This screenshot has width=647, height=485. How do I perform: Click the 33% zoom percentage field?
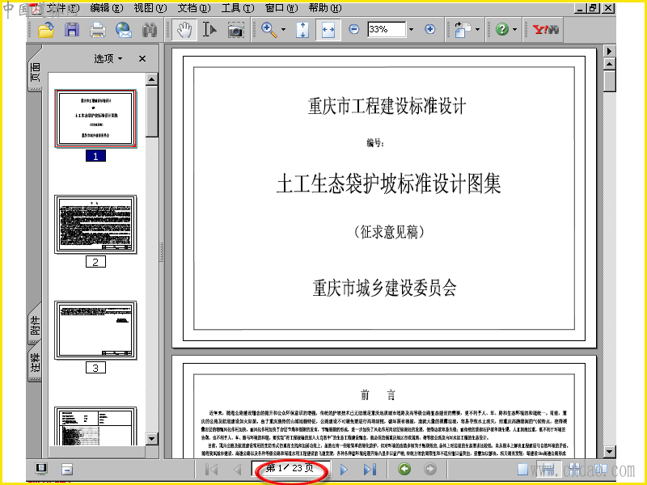tap(387, 29)
